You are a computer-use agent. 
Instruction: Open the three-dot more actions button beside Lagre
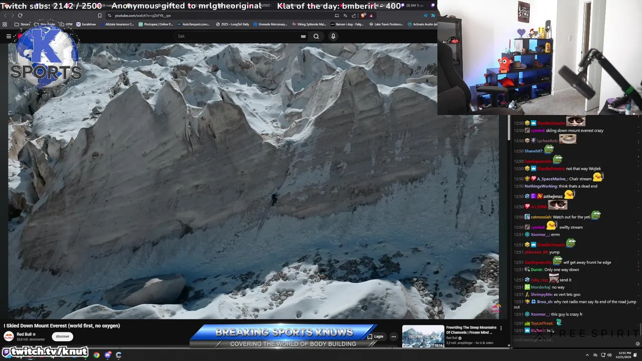(393, 336)
